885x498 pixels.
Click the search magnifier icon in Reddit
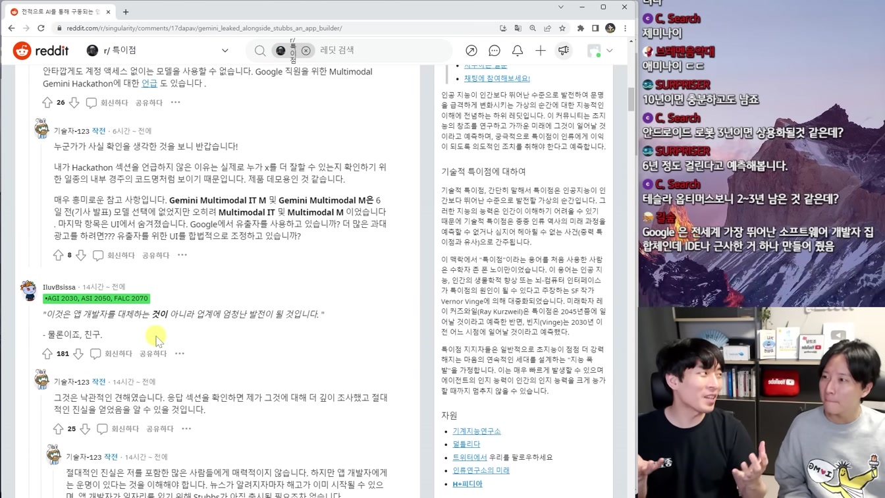coord(260,51)
